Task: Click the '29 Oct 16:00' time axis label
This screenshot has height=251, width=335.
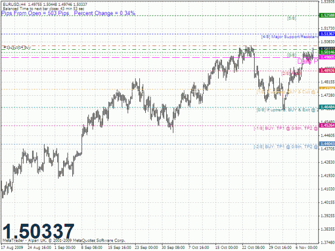Action: (280, 248)
